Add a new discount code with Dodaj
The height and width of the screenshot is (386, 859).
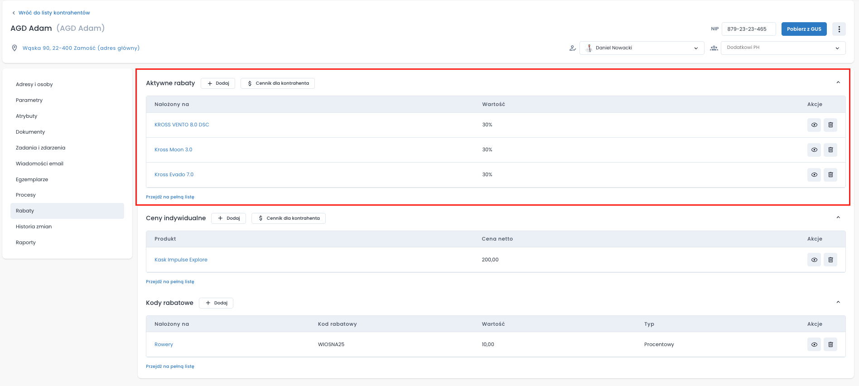tap(216, 303)
